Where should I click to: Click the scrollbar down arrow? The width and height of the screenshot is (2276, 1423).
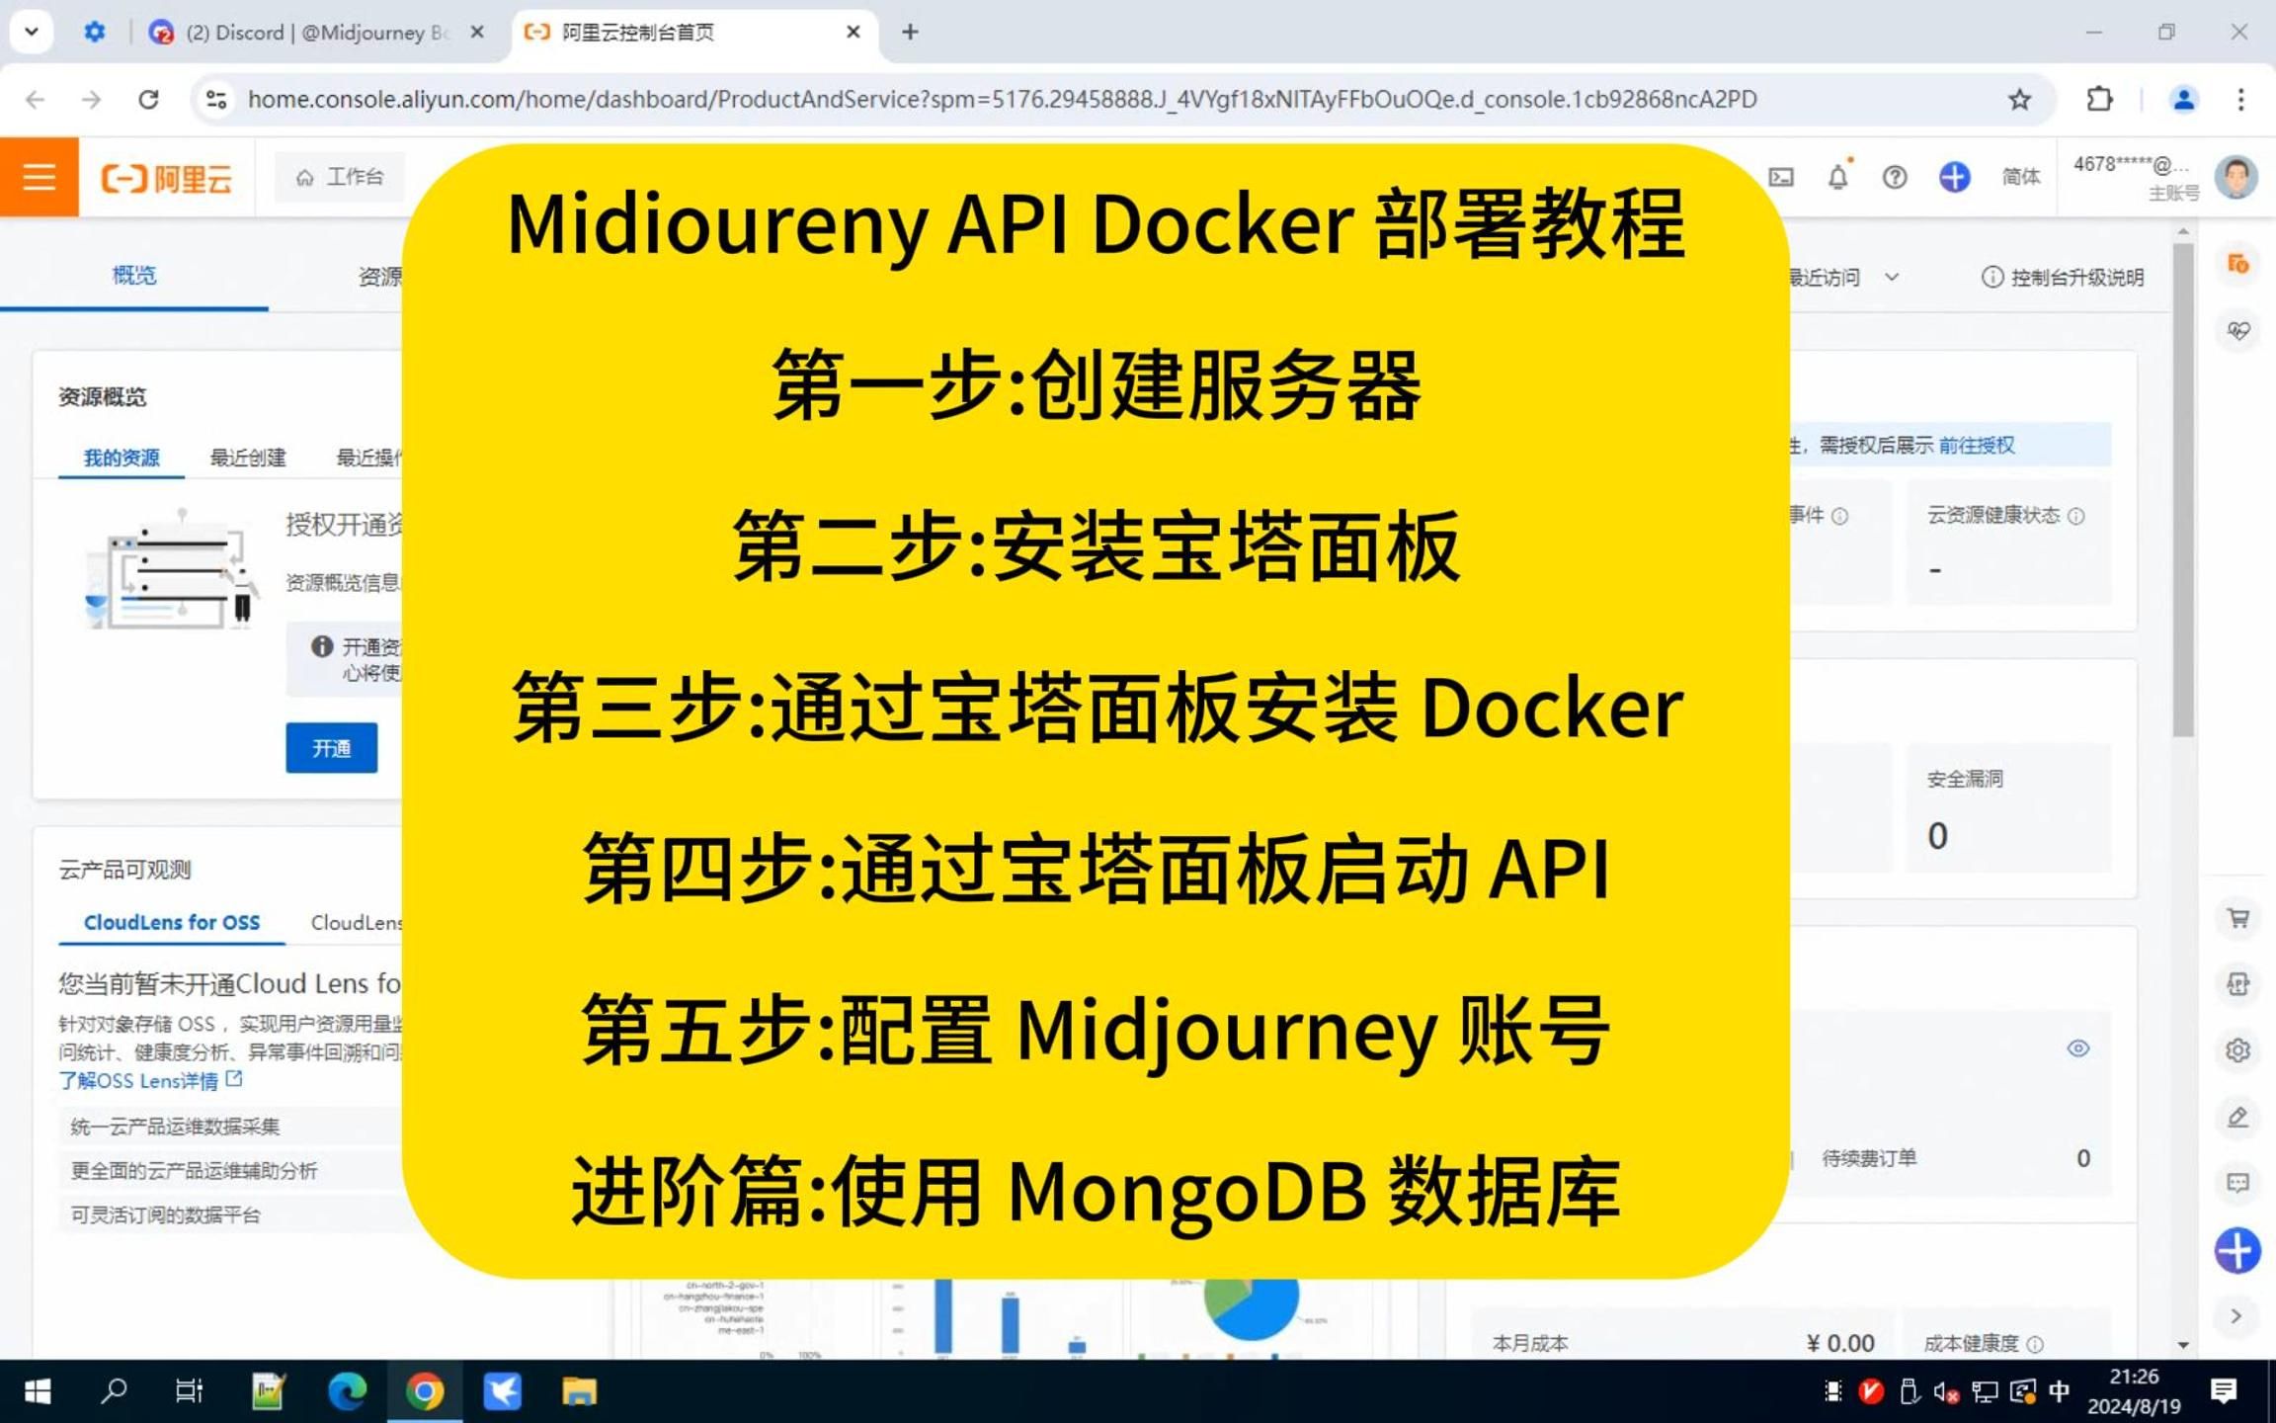coord(2183,1345)
